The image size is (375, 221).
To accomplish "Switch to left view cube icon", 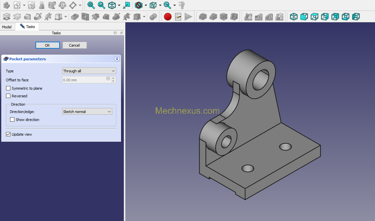I will click(x=356, y=17).
